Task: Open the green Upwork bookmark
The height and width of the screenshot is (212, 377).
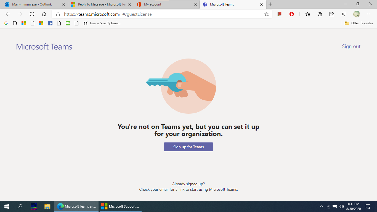Action: tap(68, 23)
